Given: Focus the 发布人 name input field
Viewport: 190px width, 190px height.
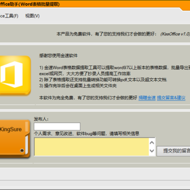Looking at the screenshot, I should tap(57, 127).
